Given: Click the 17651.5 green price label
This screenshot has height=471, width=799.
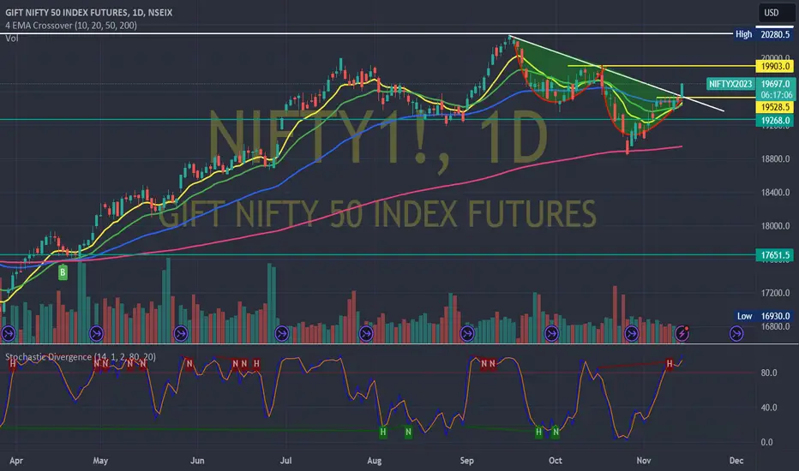Looking at the screenshot, I should pos(775,255).
